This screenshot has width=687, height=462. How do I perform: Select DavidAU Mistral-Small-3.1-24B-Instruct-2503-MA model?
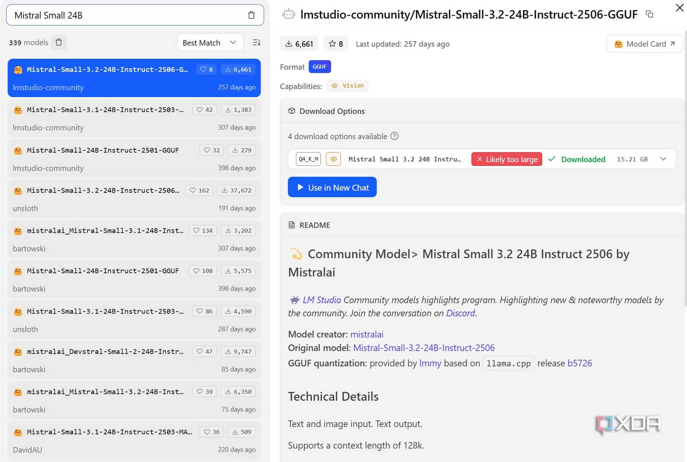pyautogui.click(x=134, y=441)
